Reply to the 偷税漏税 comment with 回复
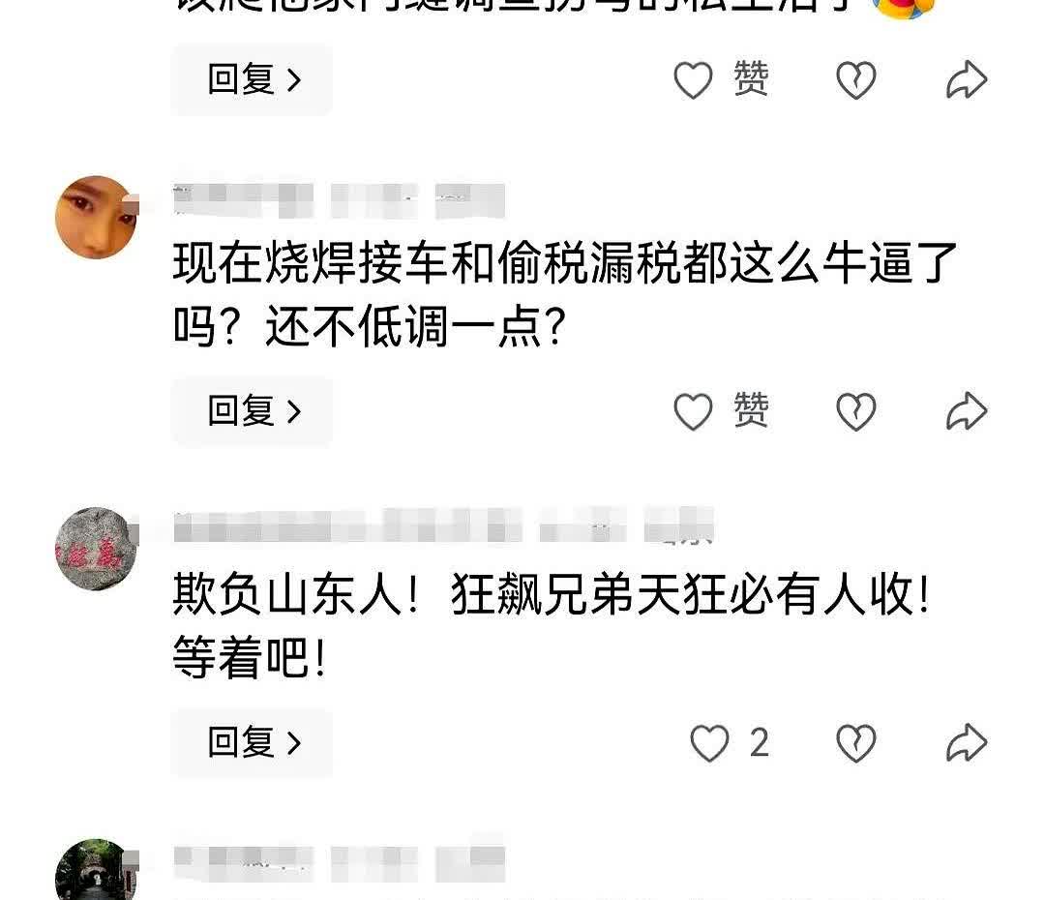This screenshot has height=900, width=1045. [x=253, y=410]
